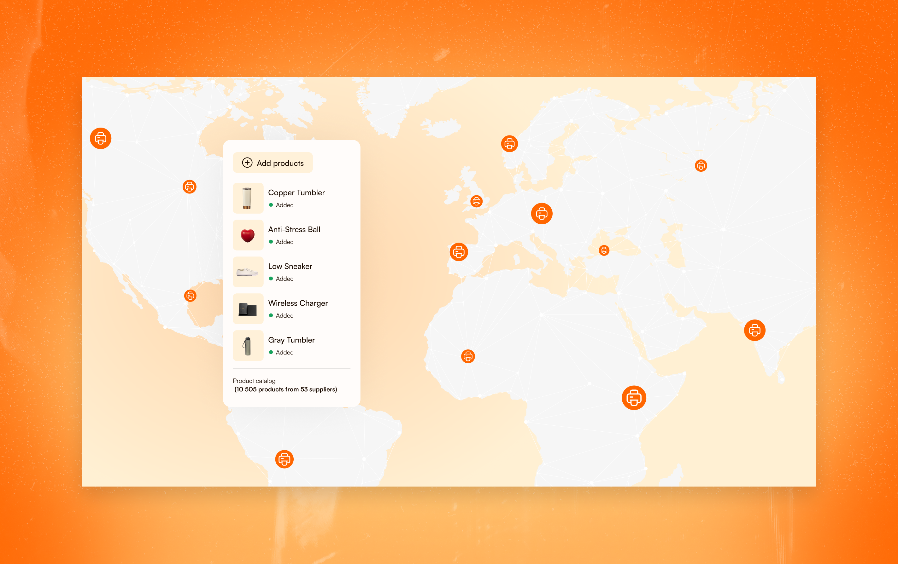Click the printer marker over Central Europe
This screenshot has width=898, height=564.
542,213
